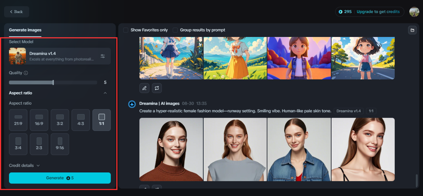Click the Back button

pos(17,12)
